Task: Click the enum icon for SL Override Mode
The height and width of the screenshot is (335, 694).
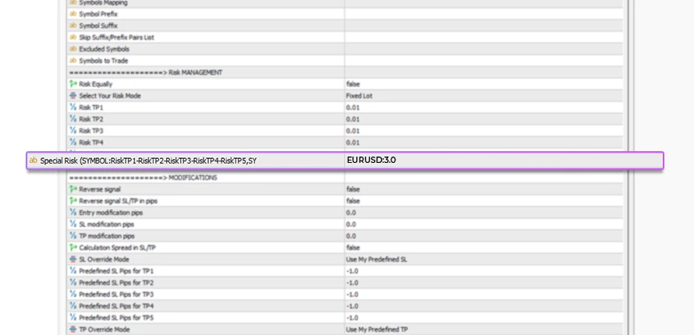Action: click(x=73, y=259)
